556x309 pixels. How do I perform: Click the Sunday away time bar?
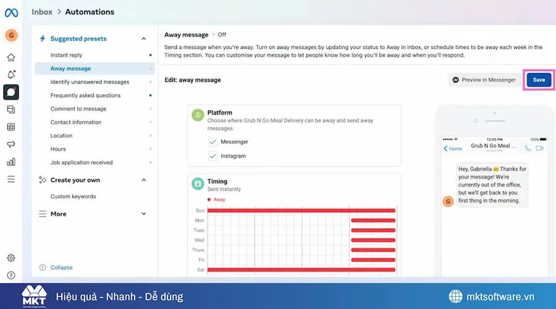tap(301, 211)
